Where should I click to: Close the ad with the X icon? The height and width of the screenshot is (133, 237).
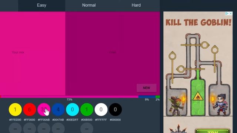(231, 14)
